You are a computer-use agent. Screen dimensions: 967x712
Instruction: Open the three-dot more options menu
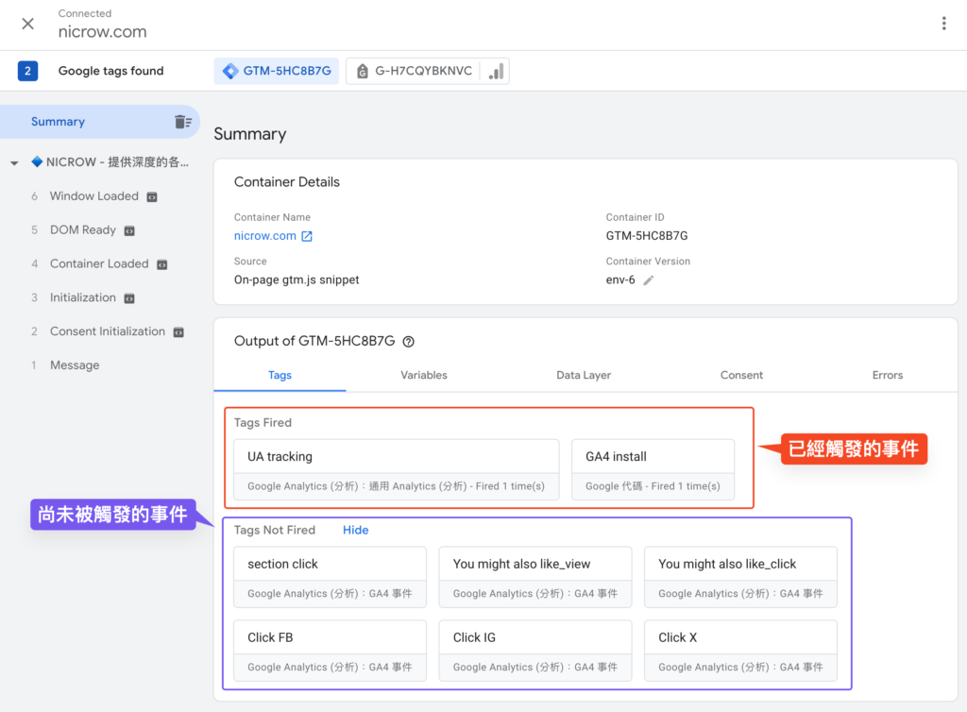click(x=943, y=24)
